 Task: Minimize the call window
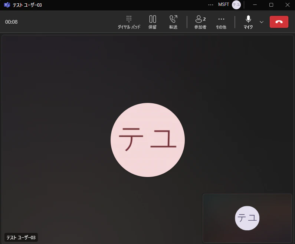pos(255,5)
